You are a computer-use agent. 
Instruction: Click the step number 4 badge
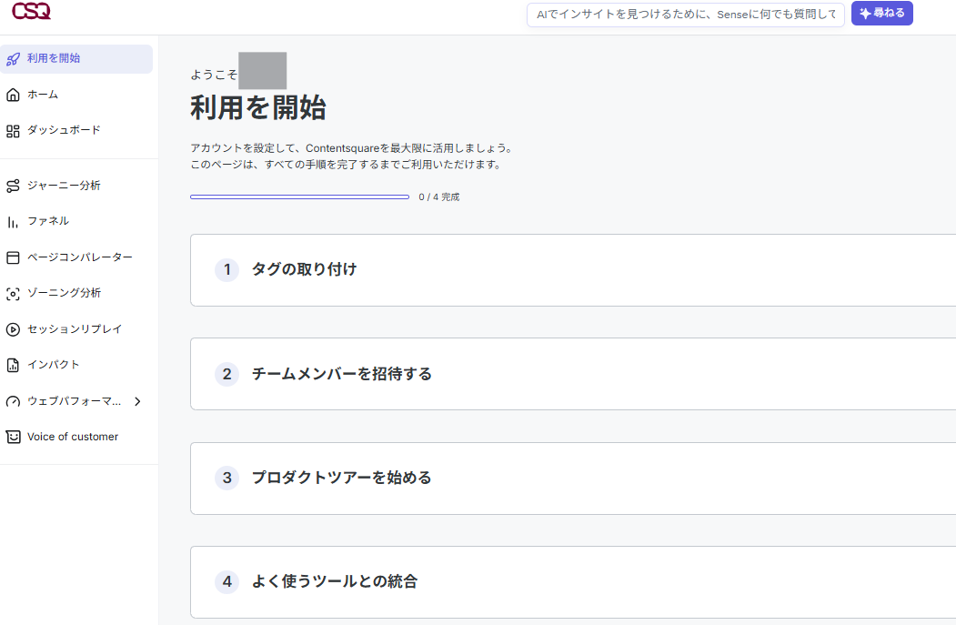tap(226, 581)
